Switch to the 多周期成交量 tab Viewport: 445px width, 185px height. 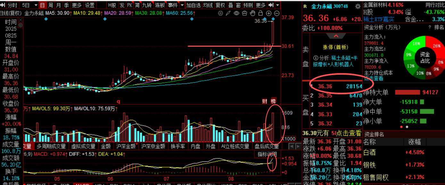pos(51,146)
